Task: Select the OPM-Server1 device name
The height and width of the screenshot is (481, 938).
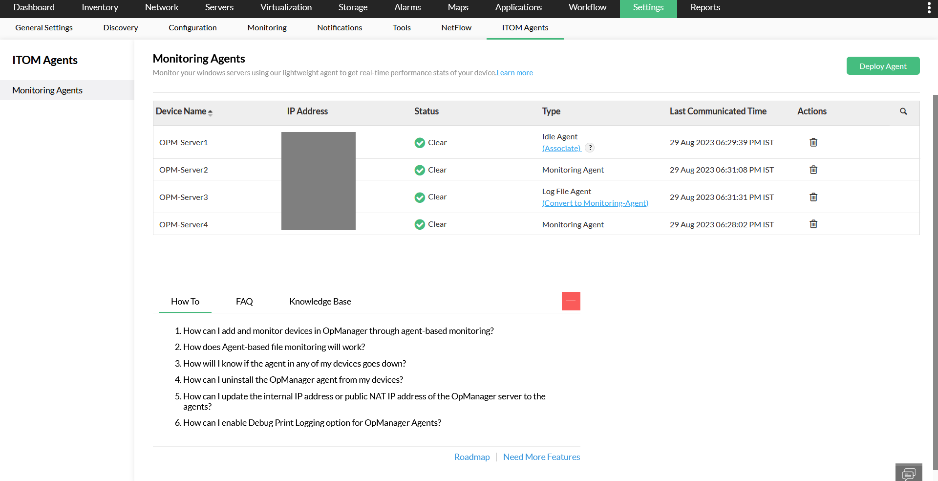Action: (x=184, y=143)
